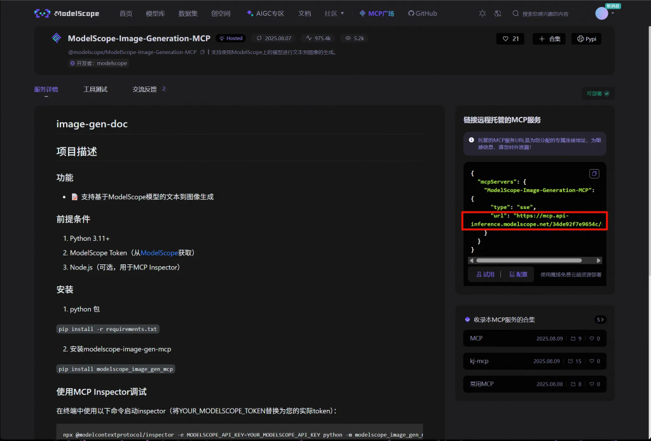Screen dimensions: 651x441
Task: Click the "type": "sse" config line
Action: (513, 207)
